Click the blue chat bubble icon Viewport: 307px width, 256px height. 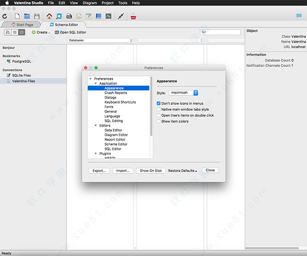click(x=299, y=16)
